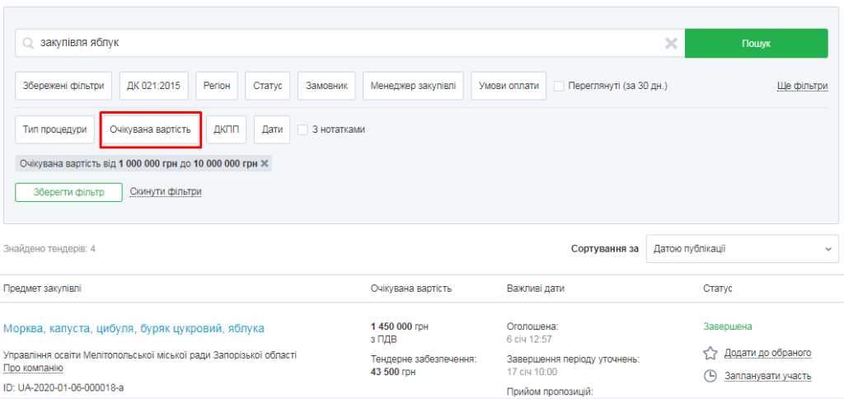Toggle the Переглянуті (за 30 дн.) checkbox
The height and width of the screenshot is (399, 844).
point(559,86)
